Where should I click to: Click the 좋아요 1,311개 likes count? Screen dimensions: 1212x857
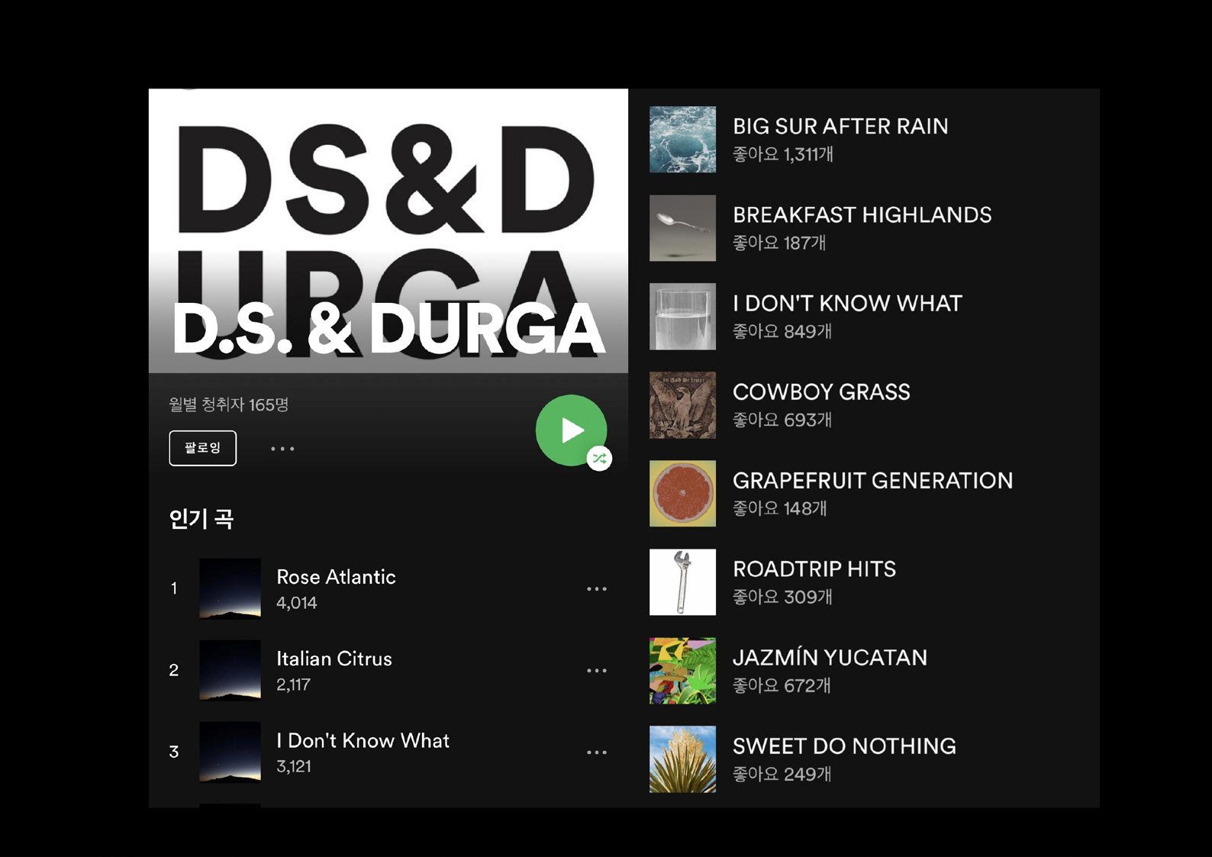click(x=783, y=154)
